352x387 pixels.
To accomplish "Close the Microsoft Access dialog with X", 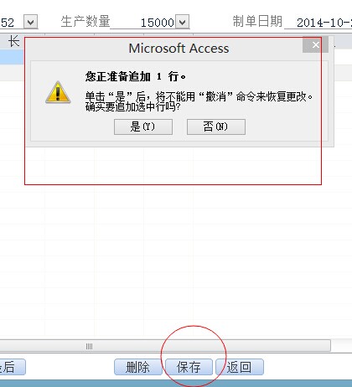I will (315, 45).
